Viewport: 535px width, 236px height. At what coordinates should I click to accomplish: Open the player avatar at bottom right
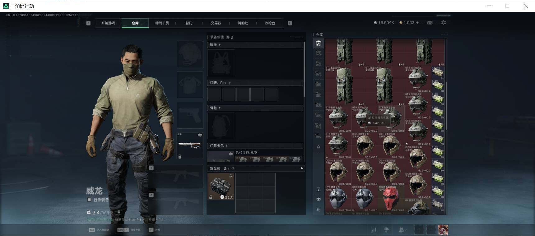443,230
